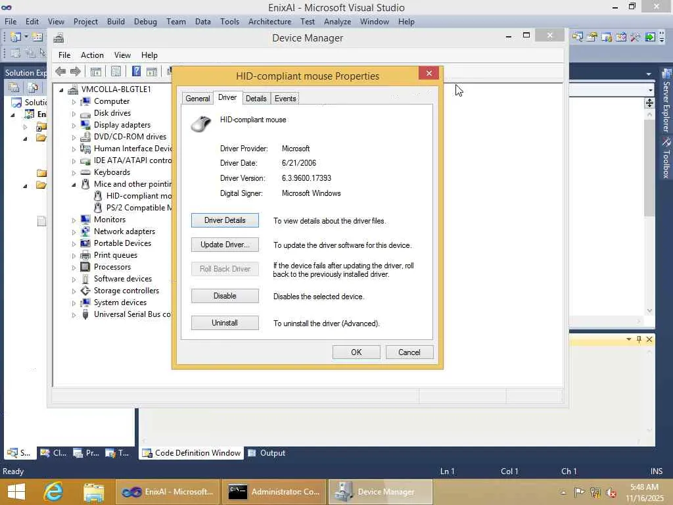Click New Project icon in Visual Studio toolbar

(16, 37)
